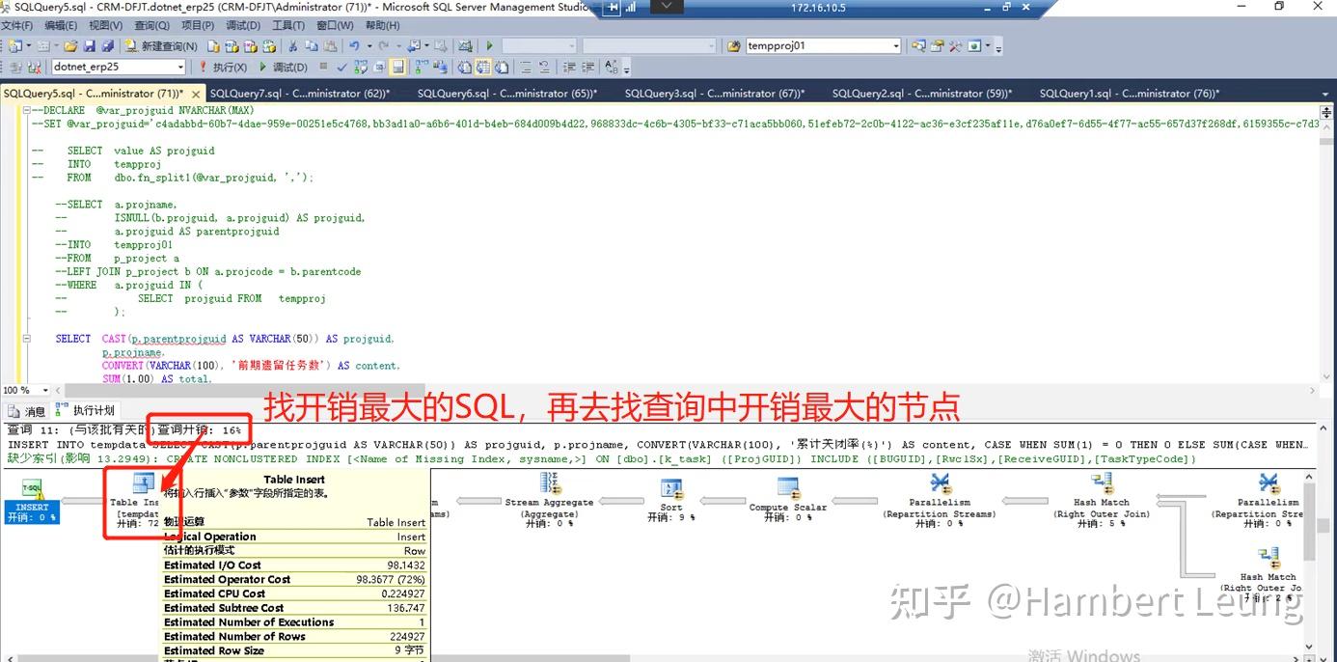Click the Properties Window icon right of the tempproj01 box
1337x662 pixels.
click(938, 45)
